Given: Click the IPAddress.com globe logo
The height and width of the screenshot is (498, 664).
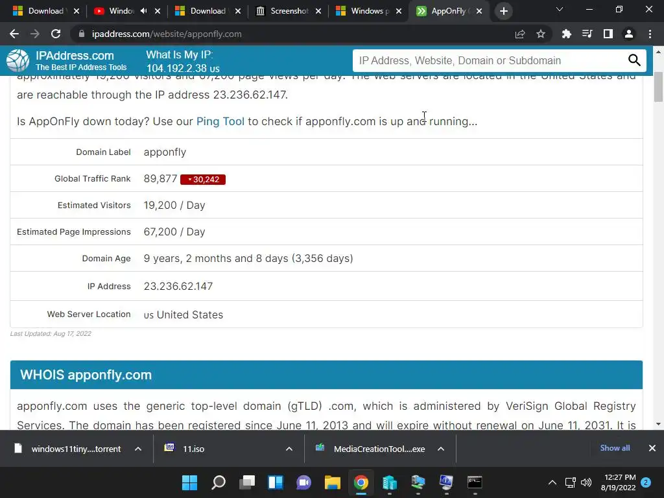Looking at the screenshot, I should point(18,60).
